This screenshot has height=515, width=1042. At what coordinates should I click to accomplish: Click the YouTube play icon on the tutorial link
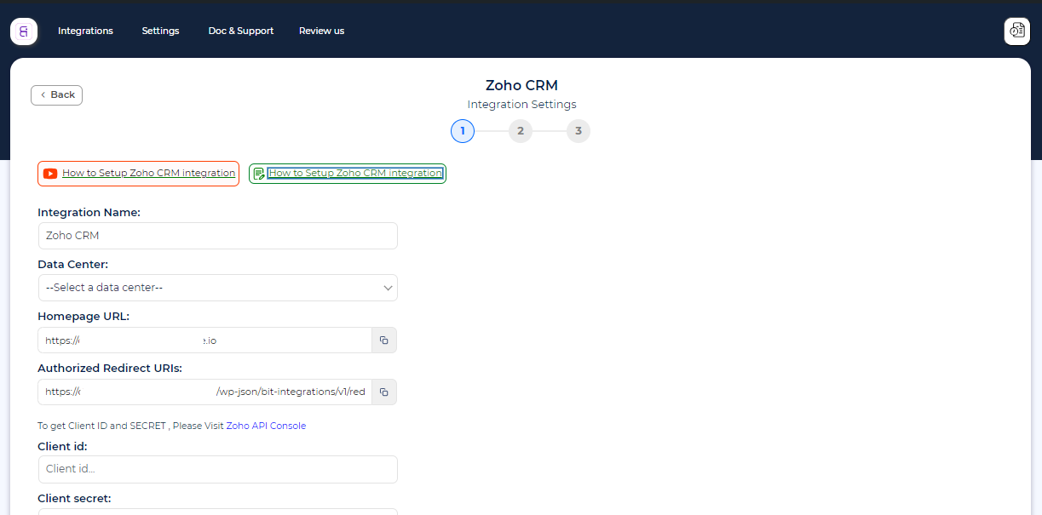pyautogui.click(x=49, y=173)
